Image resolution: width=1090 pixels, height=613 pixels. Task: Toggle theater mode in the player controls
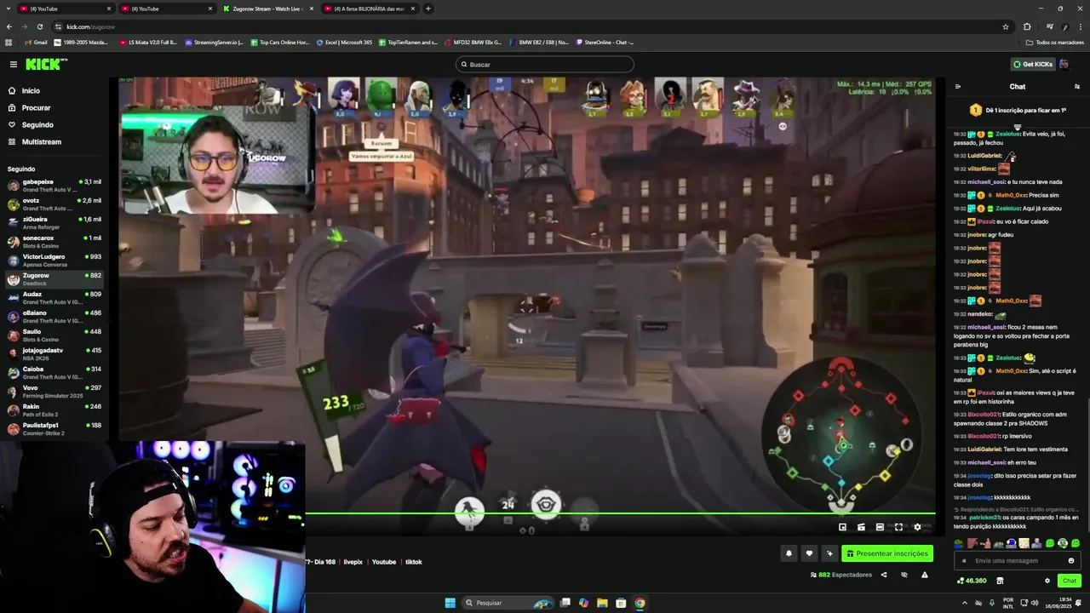pyautogui.click(x=880, y=527)
